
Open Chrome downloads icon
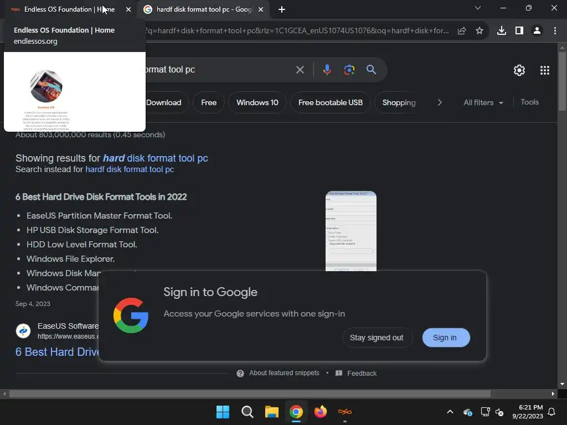point(502,31)
